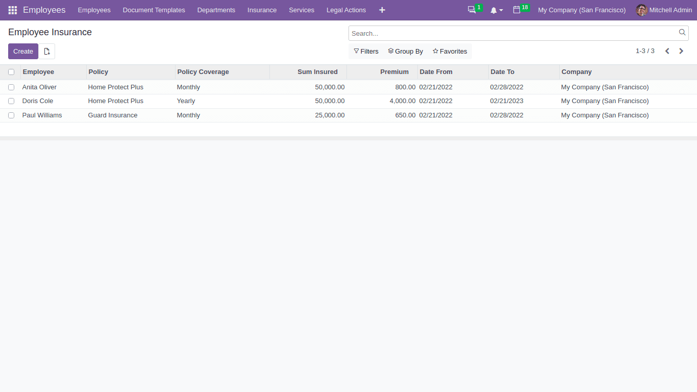697x392 pixels.
Task: Open the Favorites dropdown
Action: [x=450, y=51]
